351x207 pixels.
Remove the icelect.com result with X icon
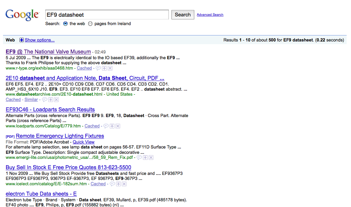point(124,184)
